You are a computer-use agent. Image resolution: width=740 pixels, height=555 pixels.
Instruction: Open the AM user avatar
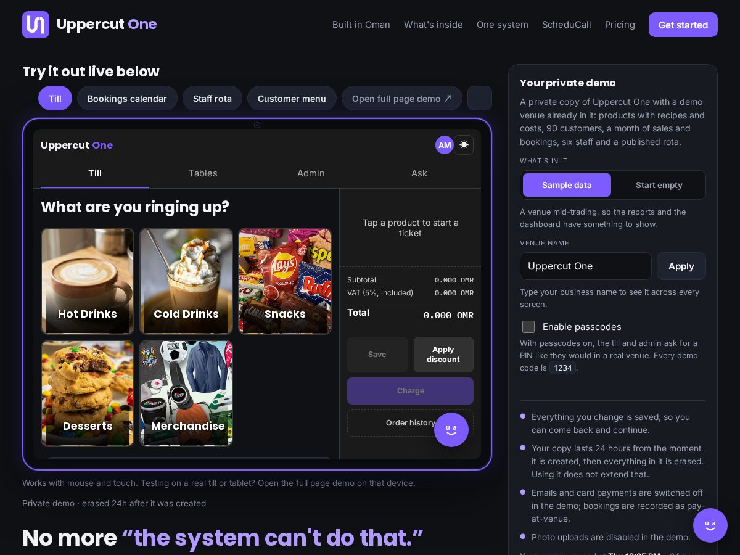[445, 145]
